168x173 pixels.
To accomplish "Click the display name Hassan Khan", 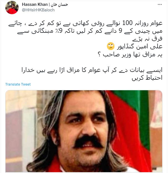I will pos(35,4).
